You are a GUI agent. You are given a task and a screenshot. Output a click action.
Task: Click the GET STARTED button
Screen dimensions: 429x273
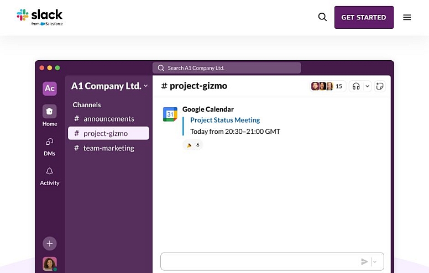point(364,17)
